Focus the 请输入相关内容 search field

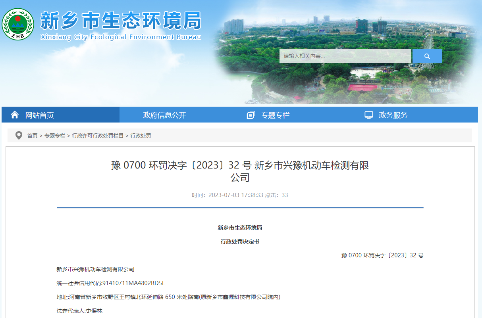tap(345, 56)
